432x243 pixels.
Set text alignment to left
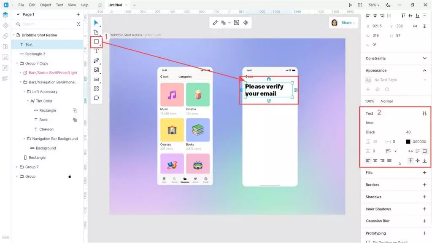368,160
